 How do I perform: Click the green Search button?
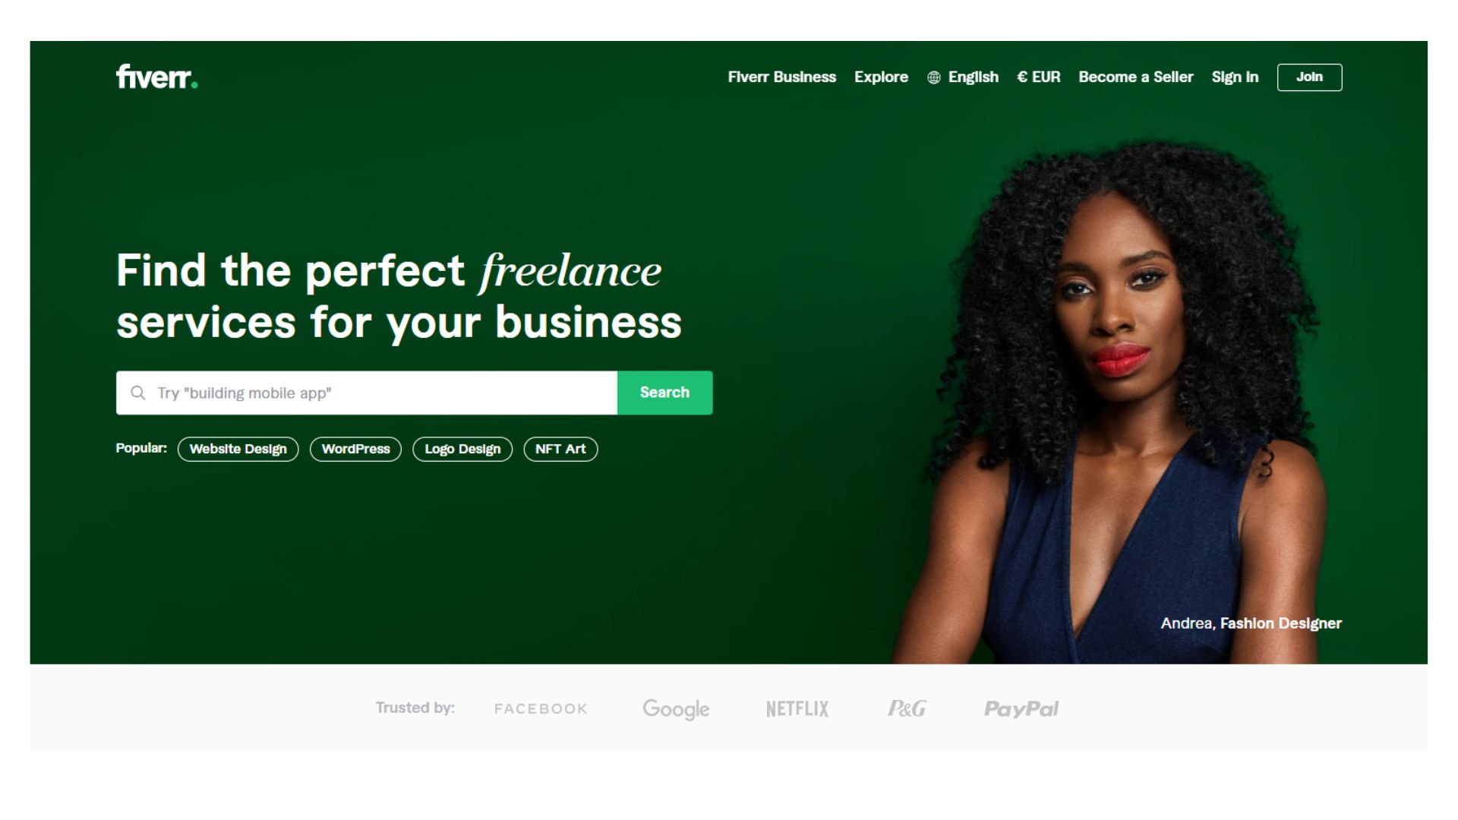click(664, 393)
